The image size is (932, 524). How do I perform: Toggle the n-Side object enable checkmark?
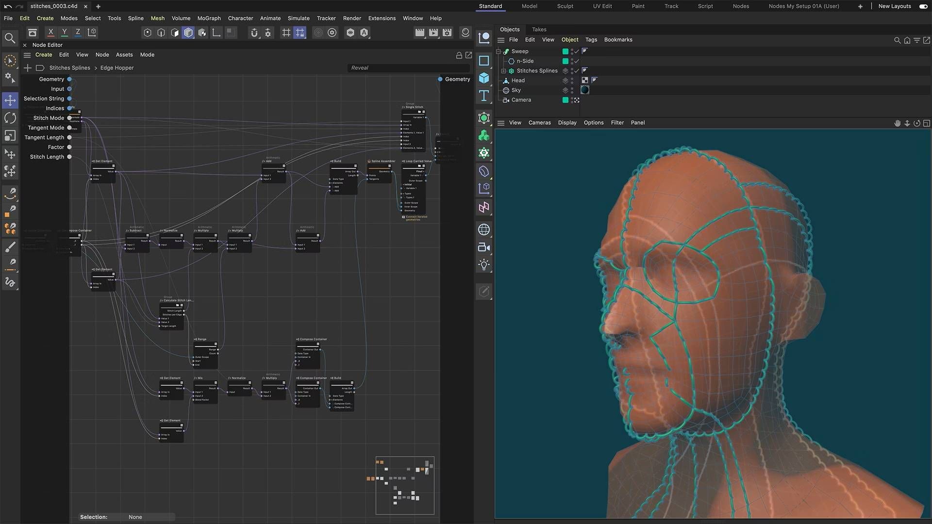(577, 61)
